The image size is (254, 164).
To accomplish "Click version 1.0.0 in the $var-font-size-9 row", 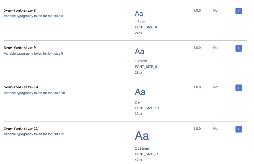I will click(x=197, y=48).
